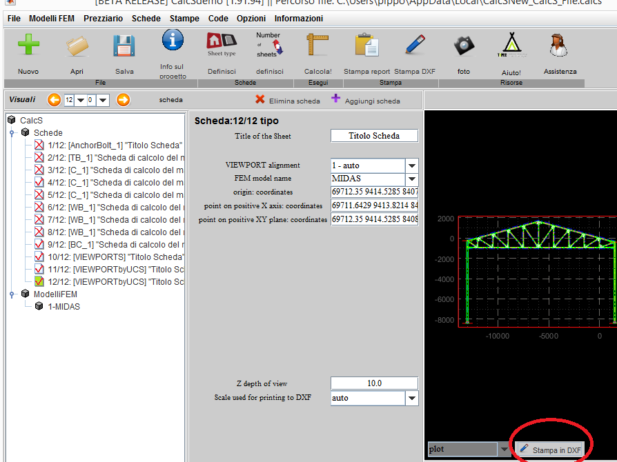This screenshot has height=462, width=617.
Task: Click the Stampa in DXF button
Action: 550,450
